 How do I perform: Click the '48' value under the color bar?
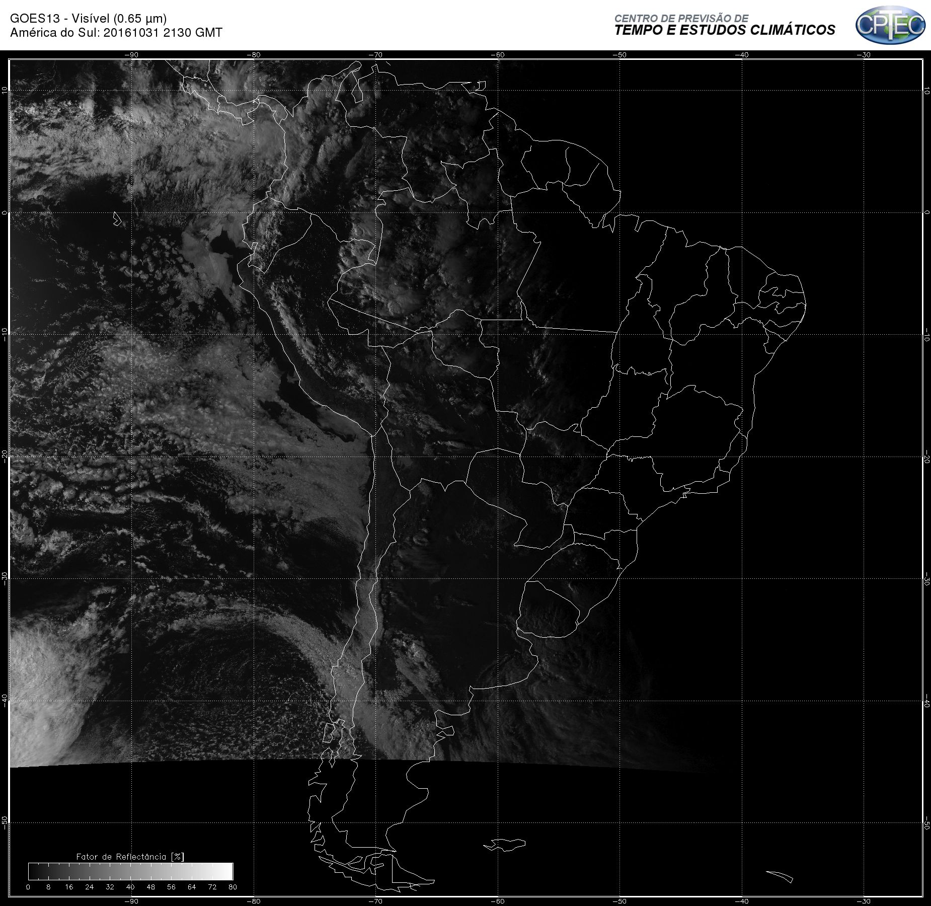coord(151,887)
